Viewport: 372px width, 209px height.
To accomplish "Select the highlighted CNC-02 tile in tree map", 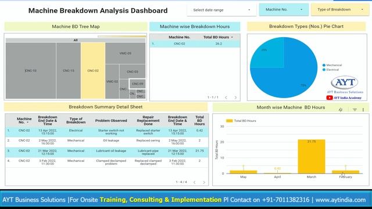I will [93, 71].
